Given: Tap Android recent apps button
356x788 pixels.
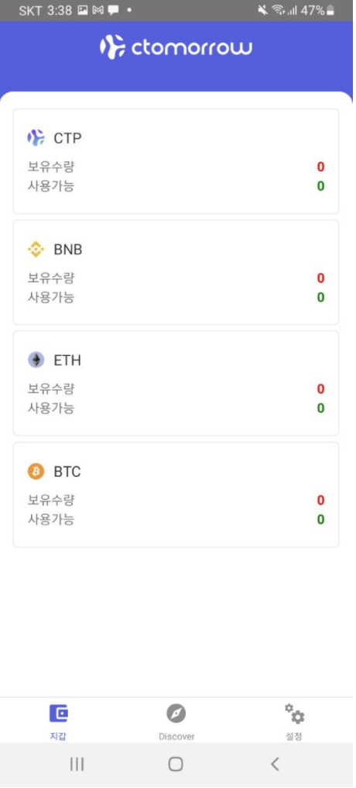Looking at the screenshot, I should coord(77,764).
